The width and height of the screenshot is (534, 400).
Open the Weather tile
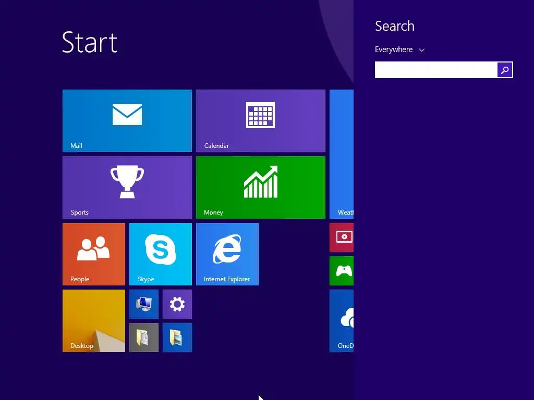[x=342, y=154]
